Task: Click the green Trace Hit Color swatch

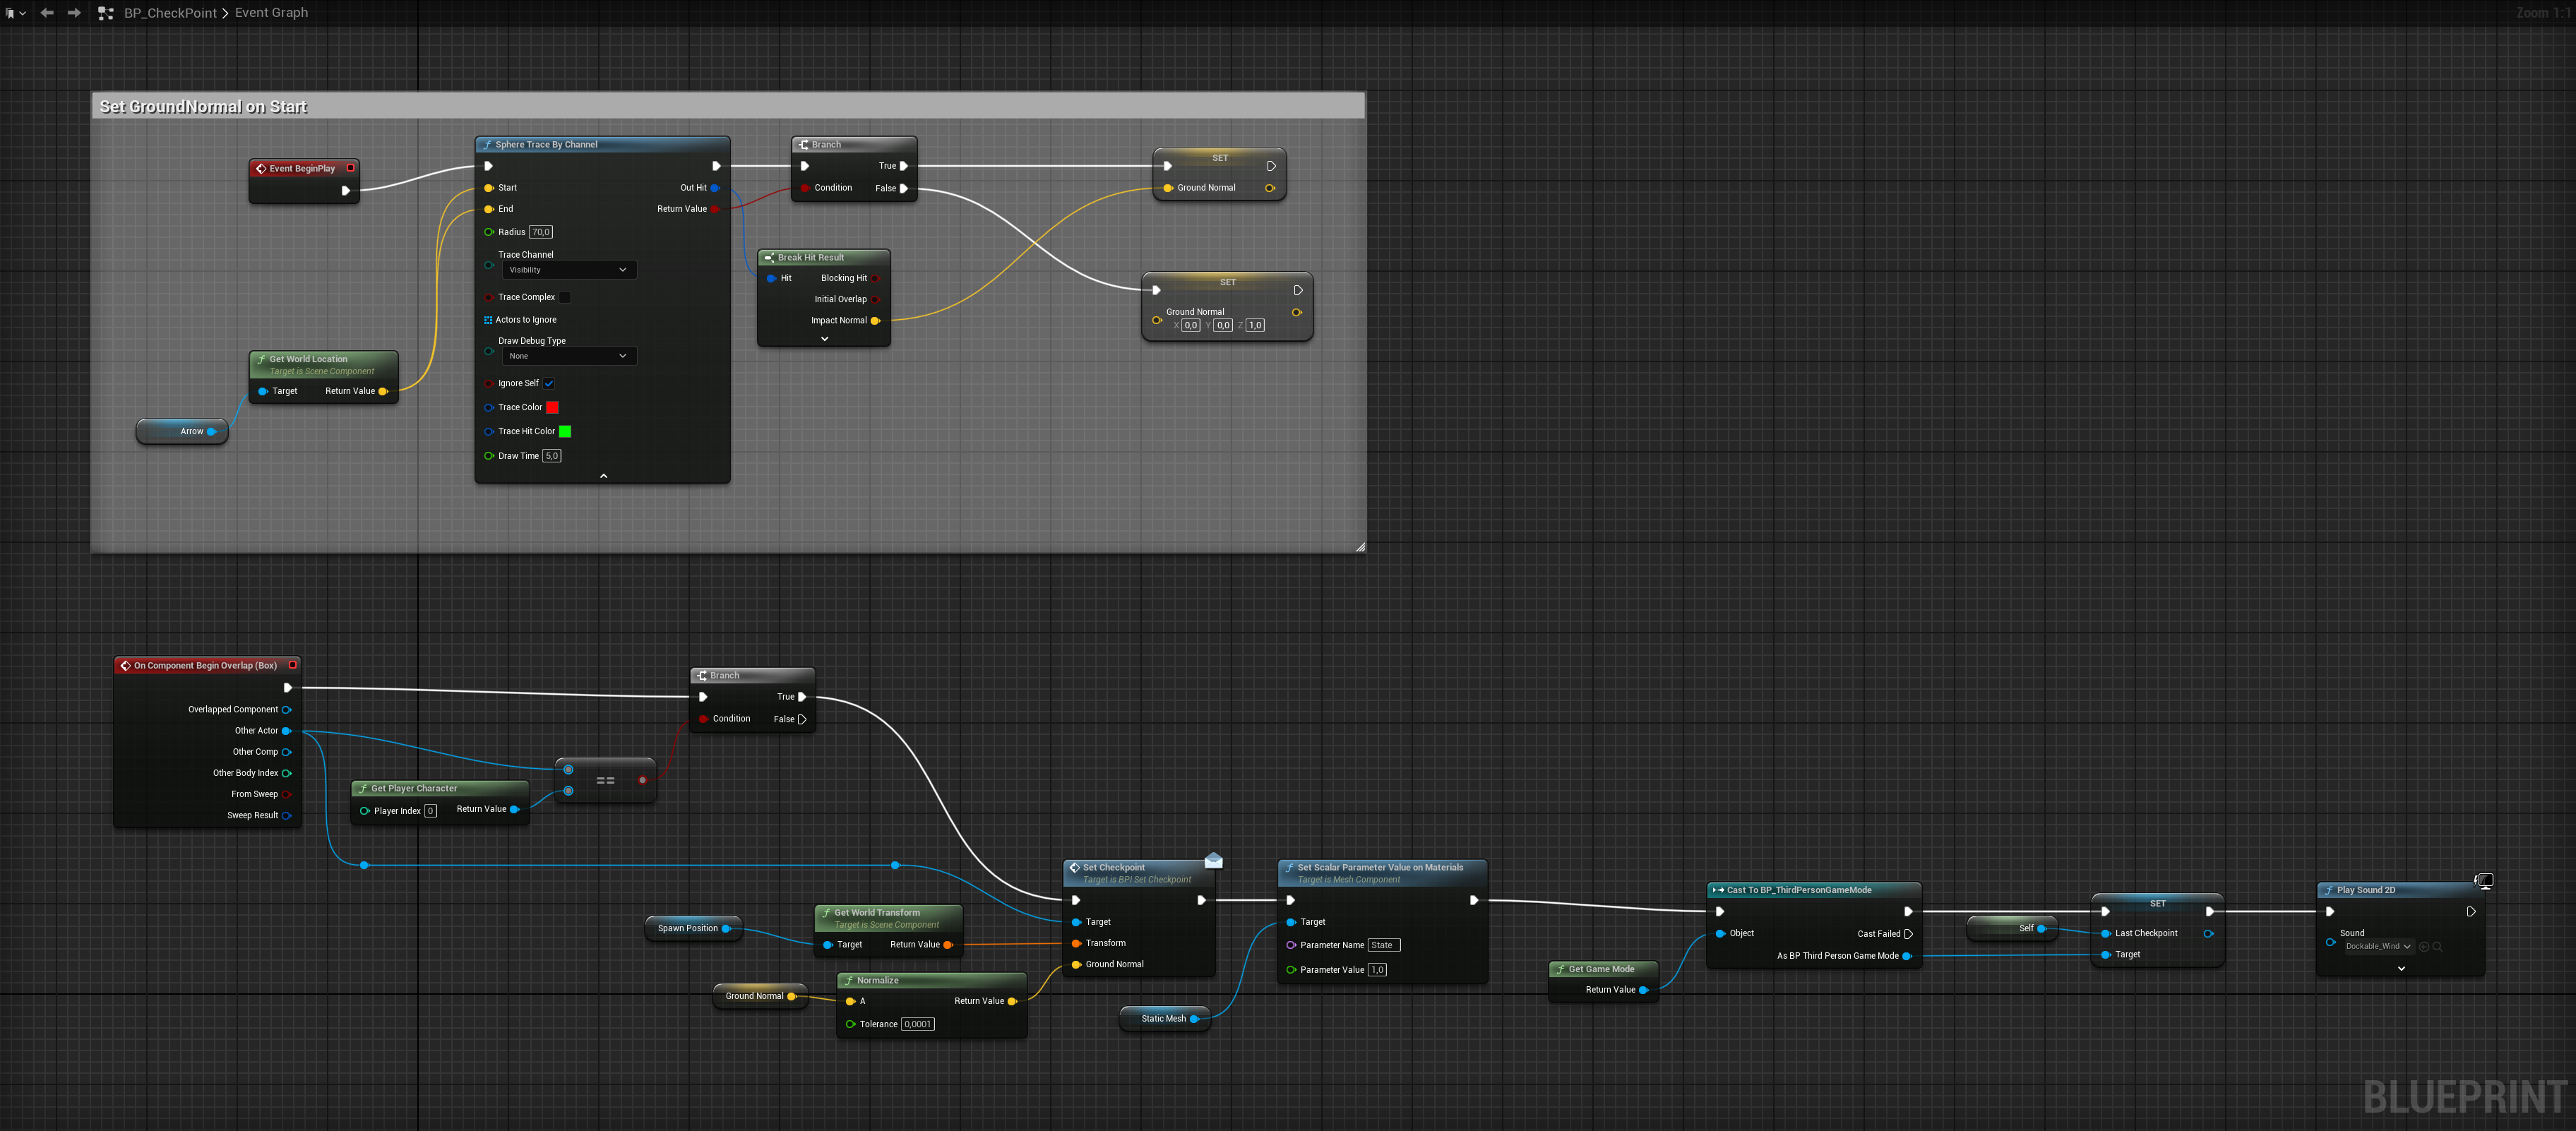Action: pyautogui.click(x=565, y=431)
